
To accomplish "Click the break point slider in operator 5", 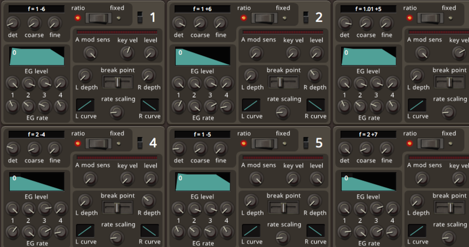I will pyautogui.click(x=283, y=207).
